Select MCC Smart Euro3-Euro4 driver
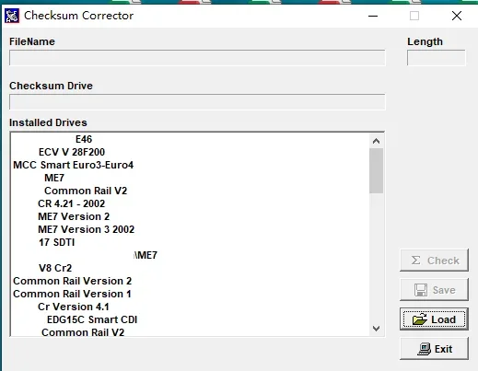Screen dimensions: 478x371 [74, 165]
